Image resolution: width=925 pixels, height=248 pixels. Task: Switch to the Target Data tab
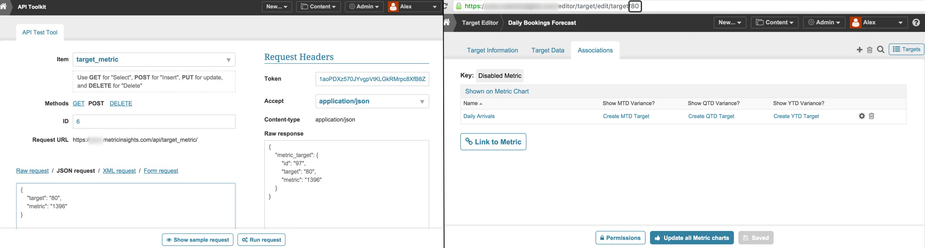click(547, 50)
